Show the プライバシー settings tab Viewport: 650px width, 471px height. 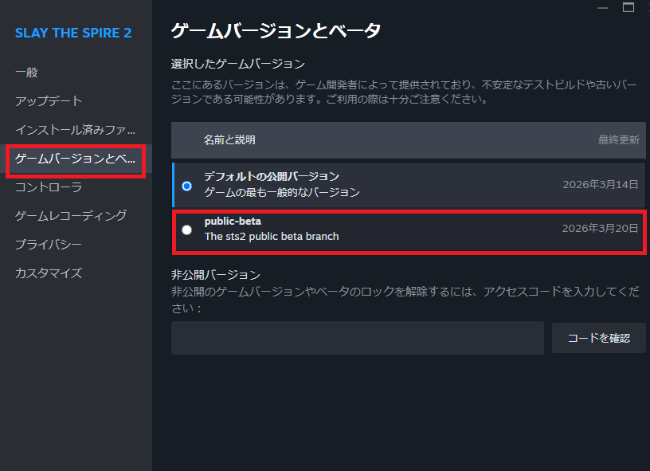point(49,245)
